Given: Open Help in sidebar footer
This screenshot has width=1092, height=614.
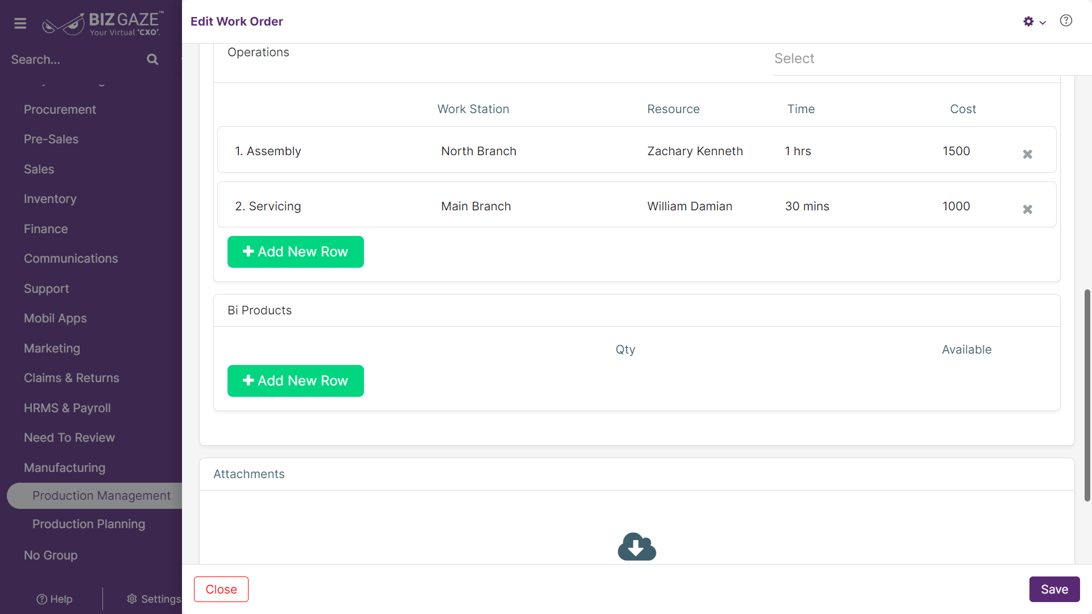Looking at the screenshot, I should [x=55, y=599].
